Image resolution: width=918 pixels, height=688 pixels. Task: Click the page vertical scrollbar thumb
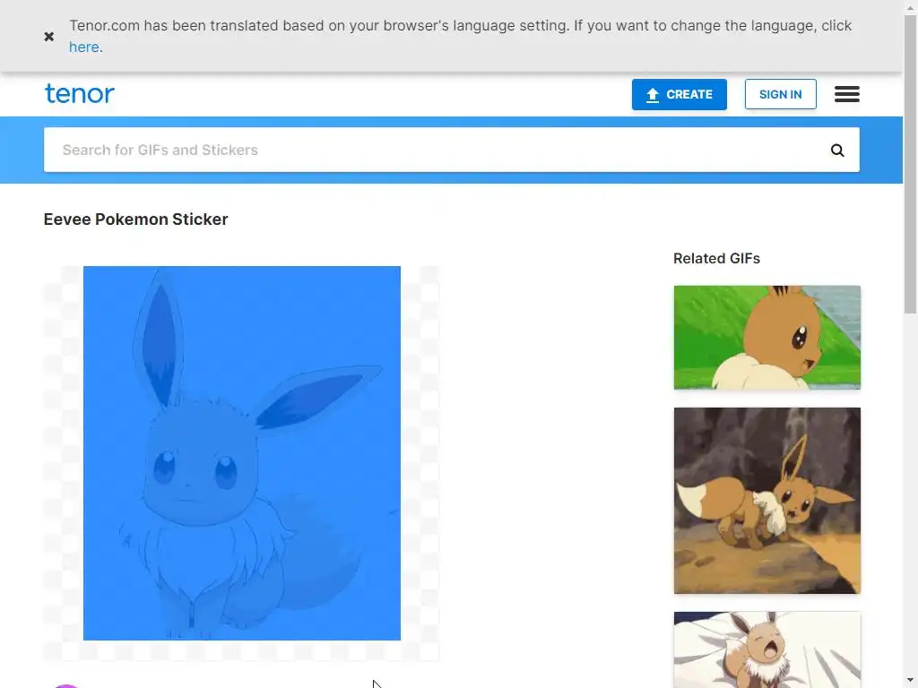pyautogui.click(x=911, y=164)
